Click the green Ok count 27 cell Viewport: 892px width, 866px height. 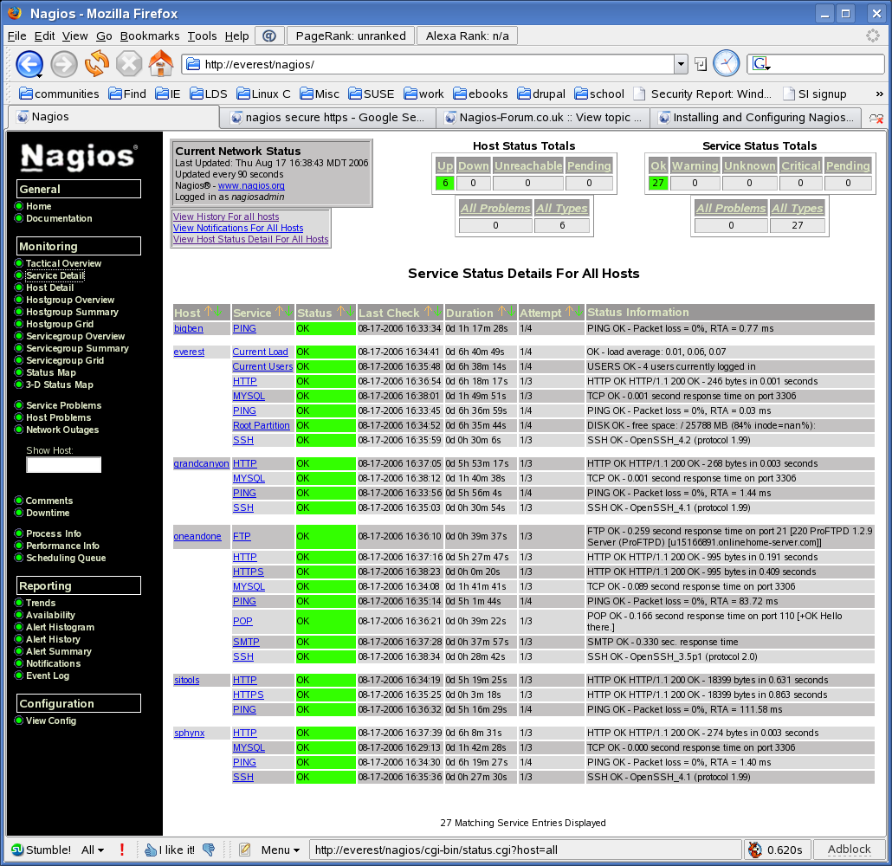pos(658,184)
